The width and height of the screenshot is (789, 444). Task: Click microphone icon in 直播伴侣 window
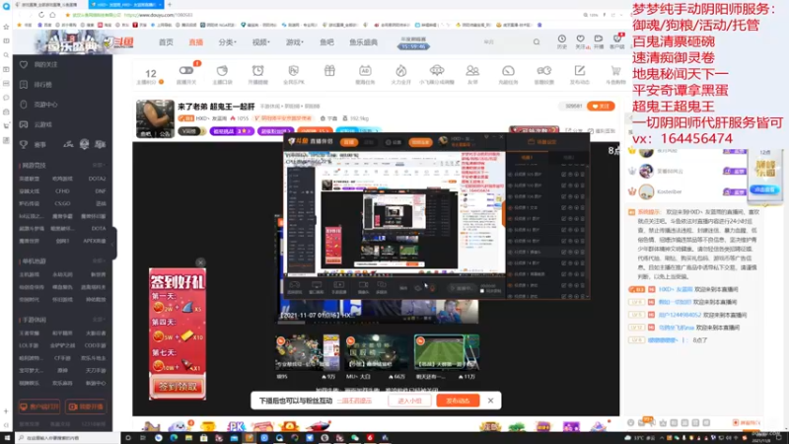click(x=432, y=288)
